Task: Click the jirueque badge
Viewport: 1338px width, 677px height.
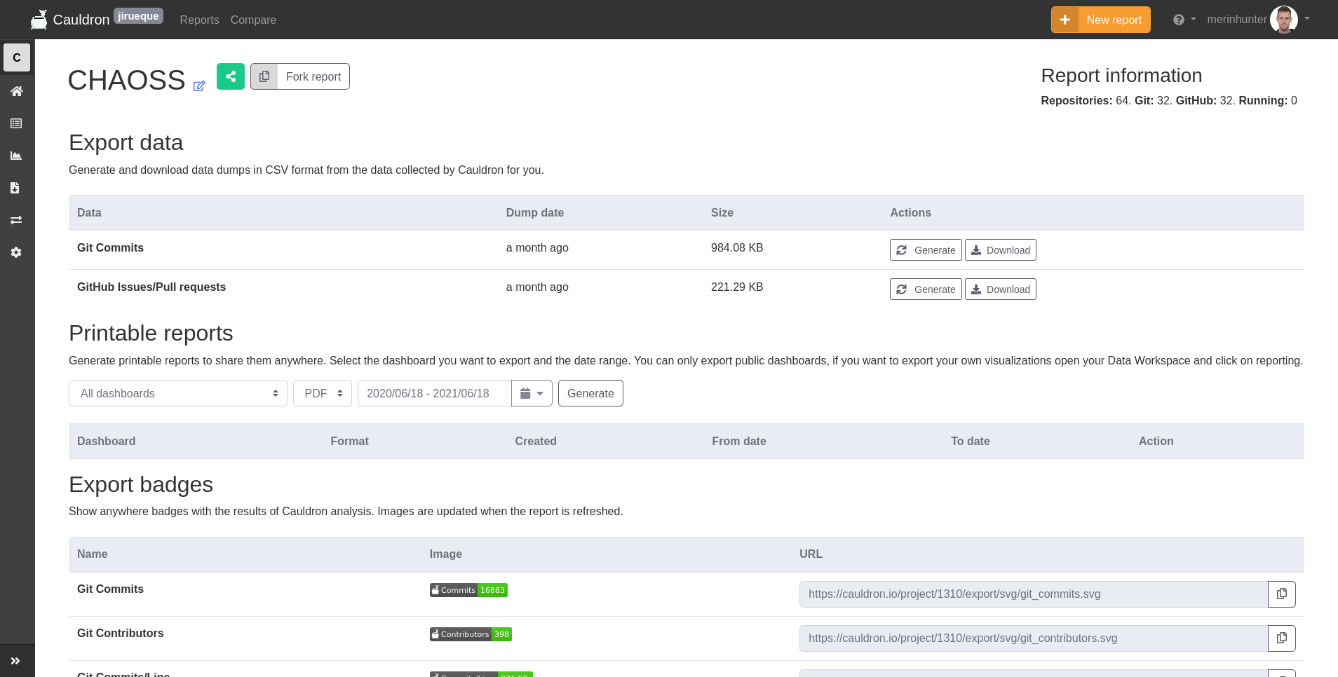Action: pos(138,16)
